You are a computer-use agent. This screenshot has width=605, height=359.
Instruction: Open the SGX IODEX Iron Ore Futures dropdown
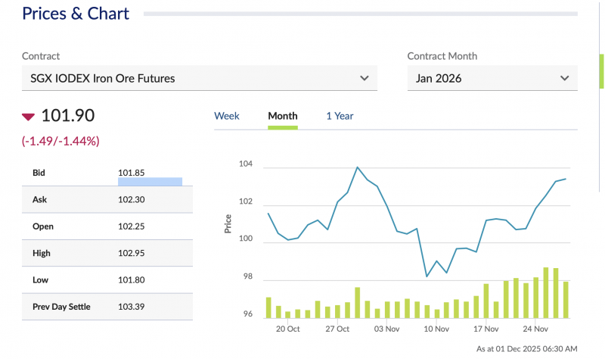click(199, 78)
